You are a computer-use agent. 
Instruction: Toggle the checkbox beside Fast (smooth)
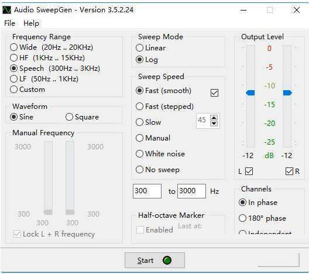(x=214, y=93)
